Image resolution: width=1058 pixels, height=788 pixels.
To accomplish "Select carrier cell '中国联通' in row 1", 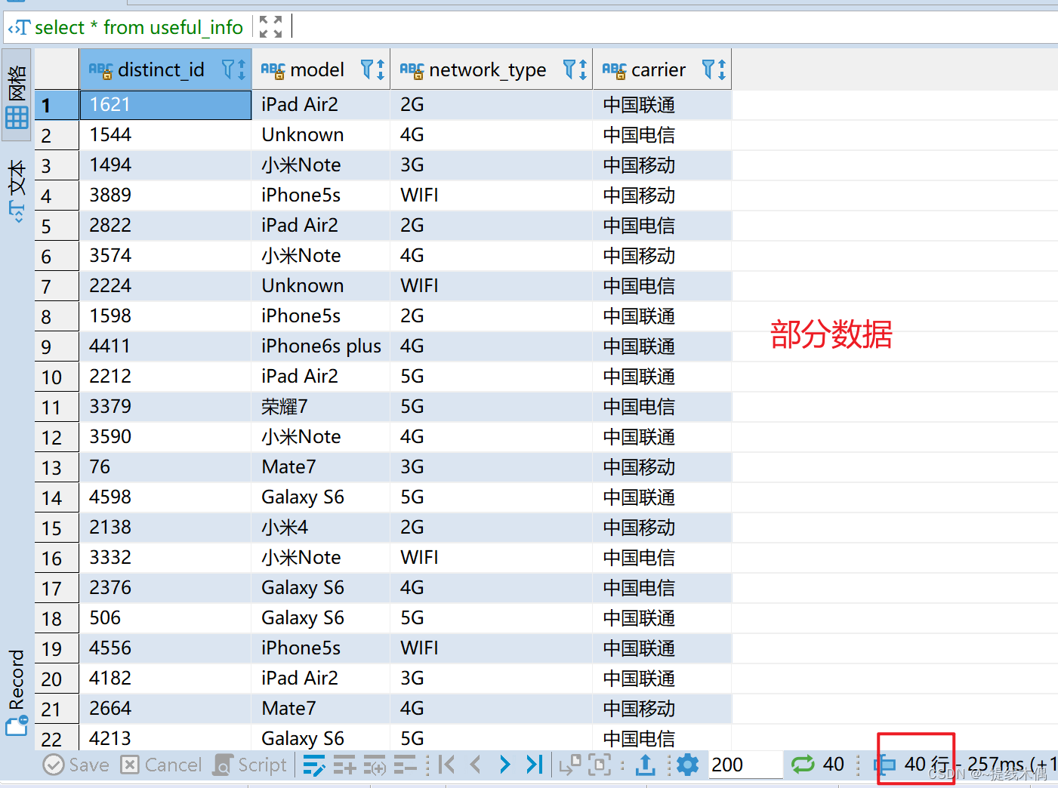I will (662, 105).
